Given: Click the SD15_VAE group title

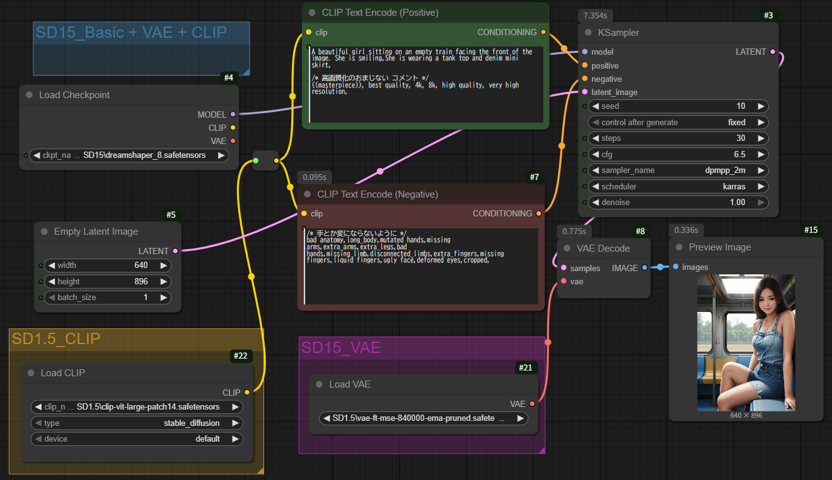Looking at the screenshot, I should point(341,348).
